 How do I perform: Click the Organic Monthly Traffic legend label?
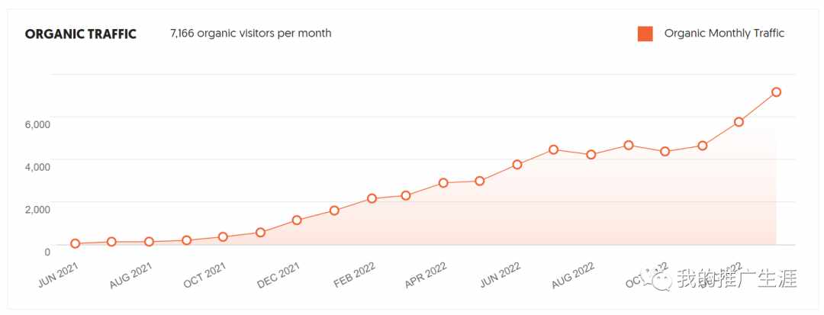pyautogui.click(x=723, y=34)
